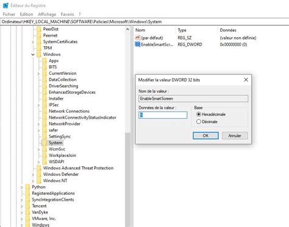Expand the SystemCertificates key
Screen dimensions: 289x227
[33, 42]
